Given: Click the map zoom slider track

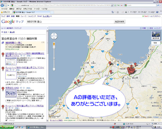Looking at the screenshot, I should click(x=54, y=58).
